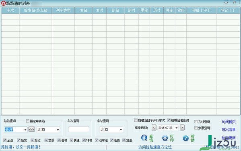Open the 2015-07-23 date picker dropdown

pos(177,128)
